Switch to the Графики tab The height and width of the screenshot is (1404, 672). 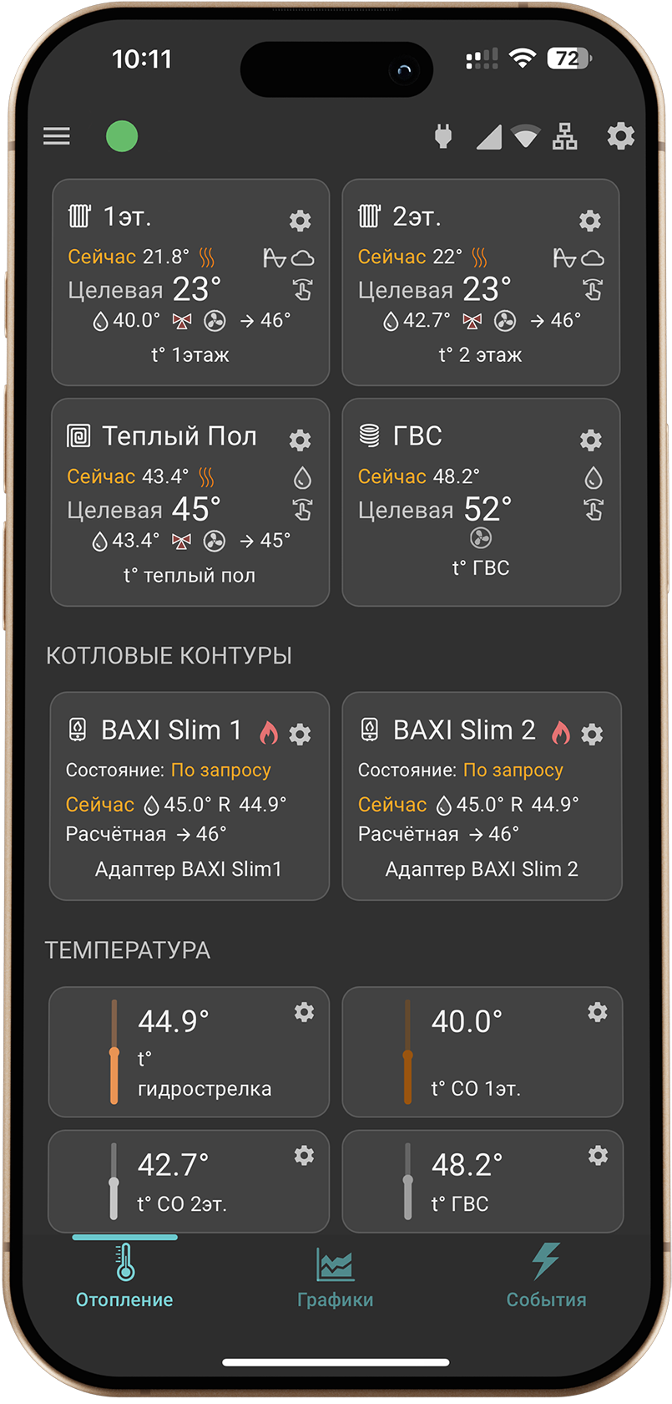coord(336,1277)
